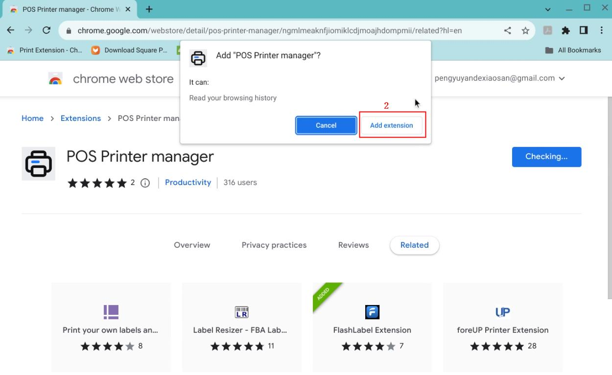View site information lock icon
This screenshot has height=375, width=612.
point(69,30)
